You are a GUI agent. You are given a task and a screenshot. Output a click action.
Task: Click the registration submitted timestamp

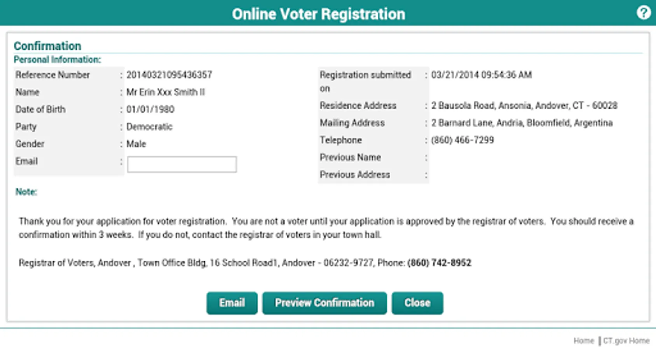481,75
